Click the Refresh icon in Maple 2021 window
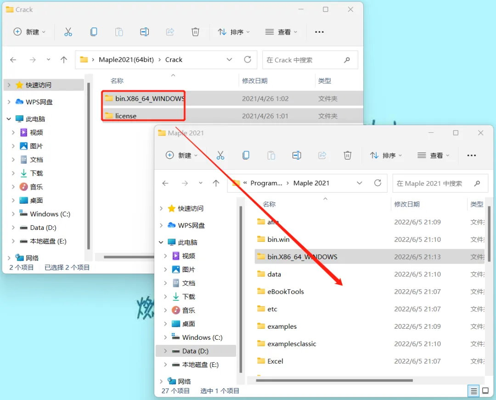496x400 pixels. [x=378, y=183]
